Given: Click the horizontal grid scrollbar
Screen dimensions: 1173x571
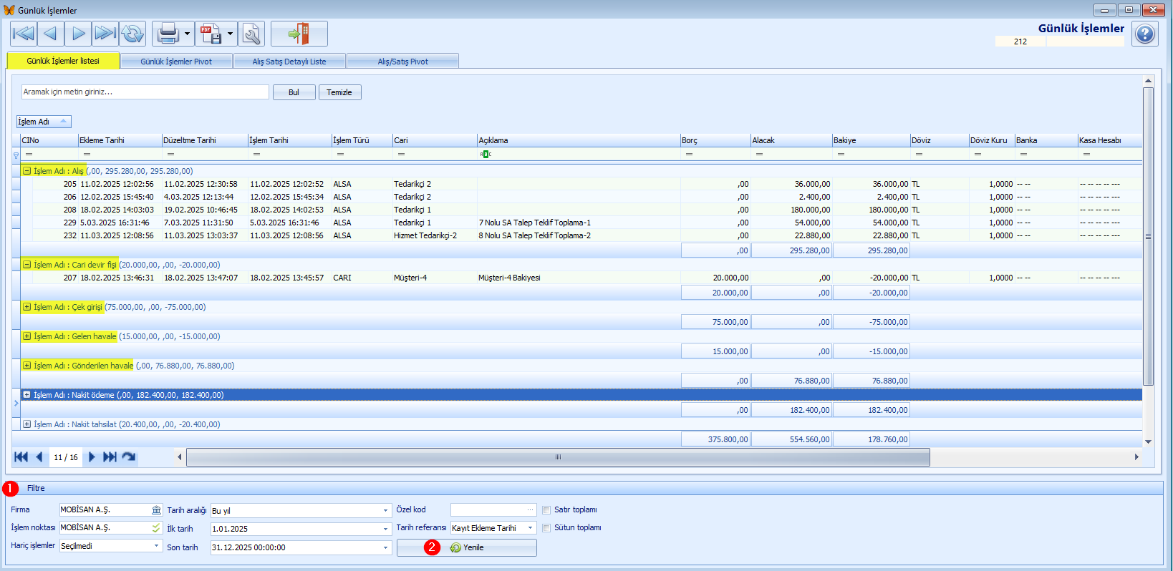Looking at the screenshot, I should (558, 457).
